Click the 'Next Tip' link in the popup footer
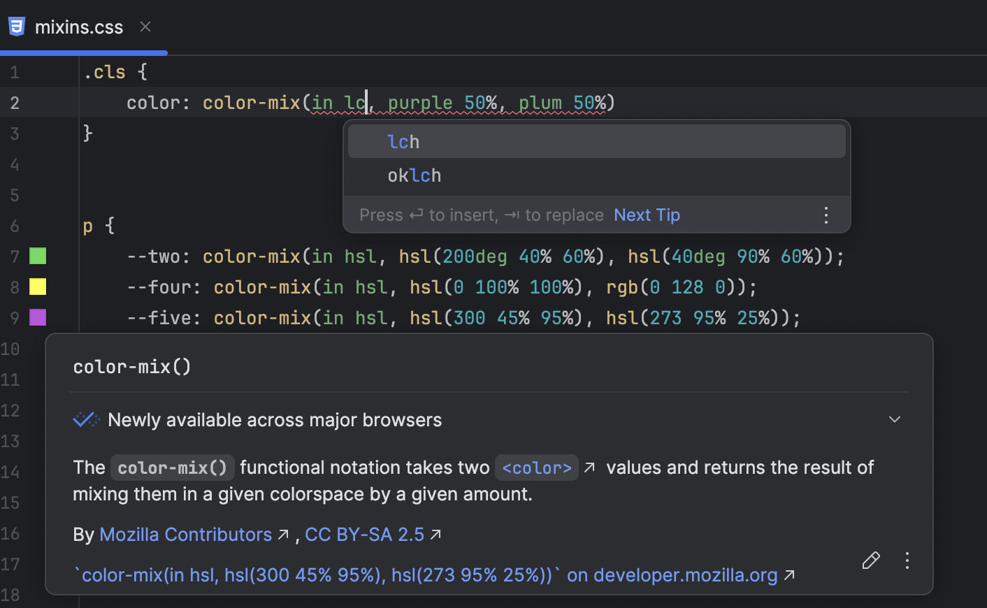Viewport: 987px width, 608px height. click(646, 215)
